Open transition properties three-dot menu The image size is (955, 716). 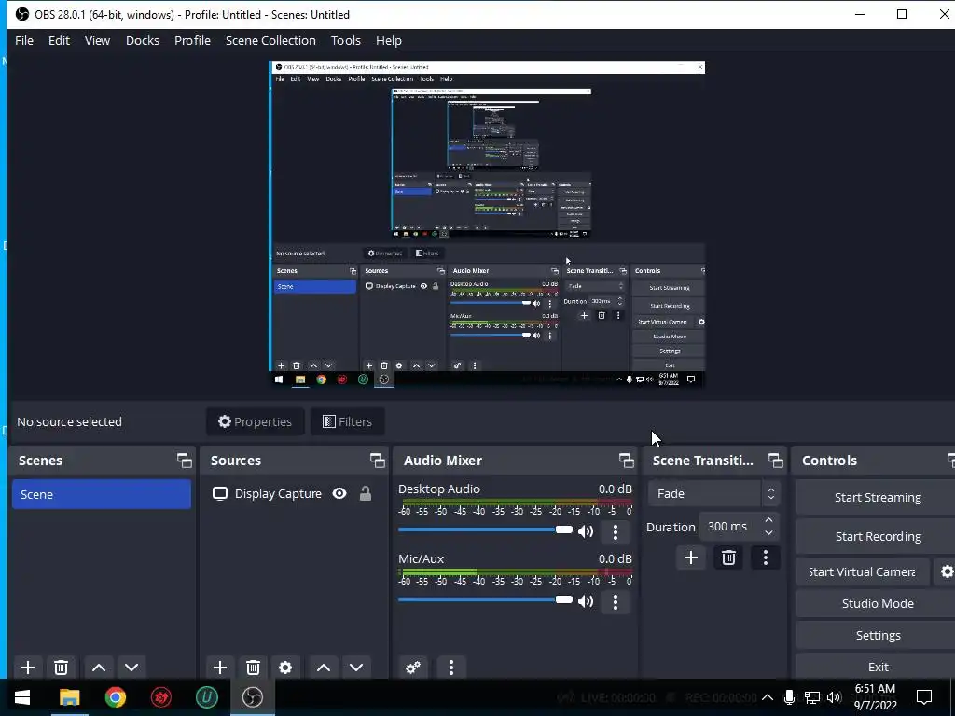click(x=766, y=558)
